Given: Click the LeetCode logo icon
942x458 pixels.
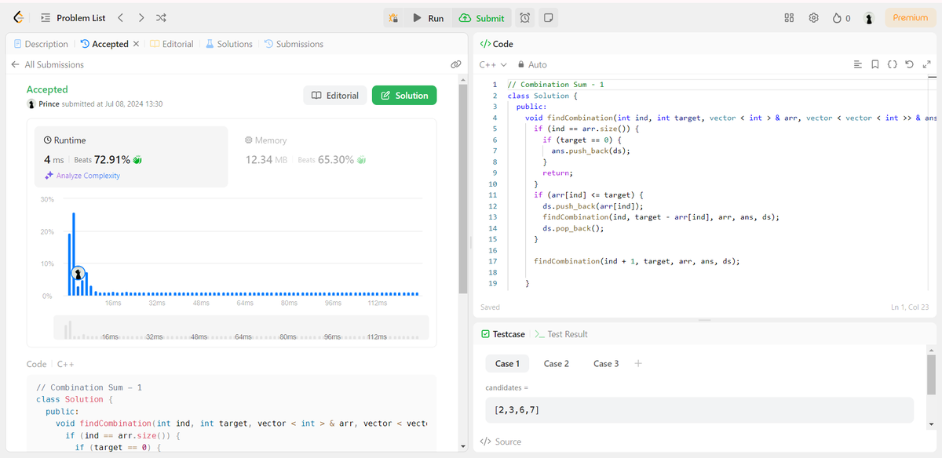Looking at the screenshot, I should 18,17.
